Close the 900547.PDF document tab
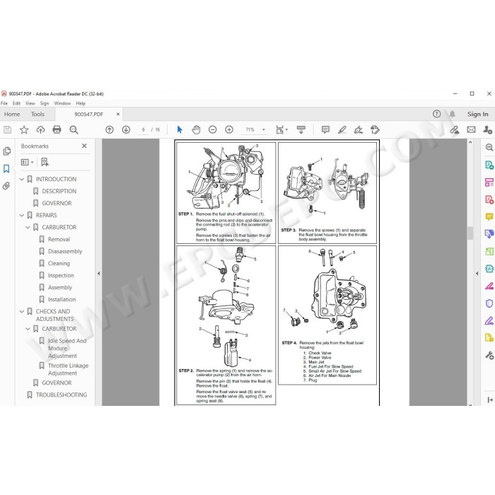The height and width of the screenshot is (495, 495). [x=118, y=115]
